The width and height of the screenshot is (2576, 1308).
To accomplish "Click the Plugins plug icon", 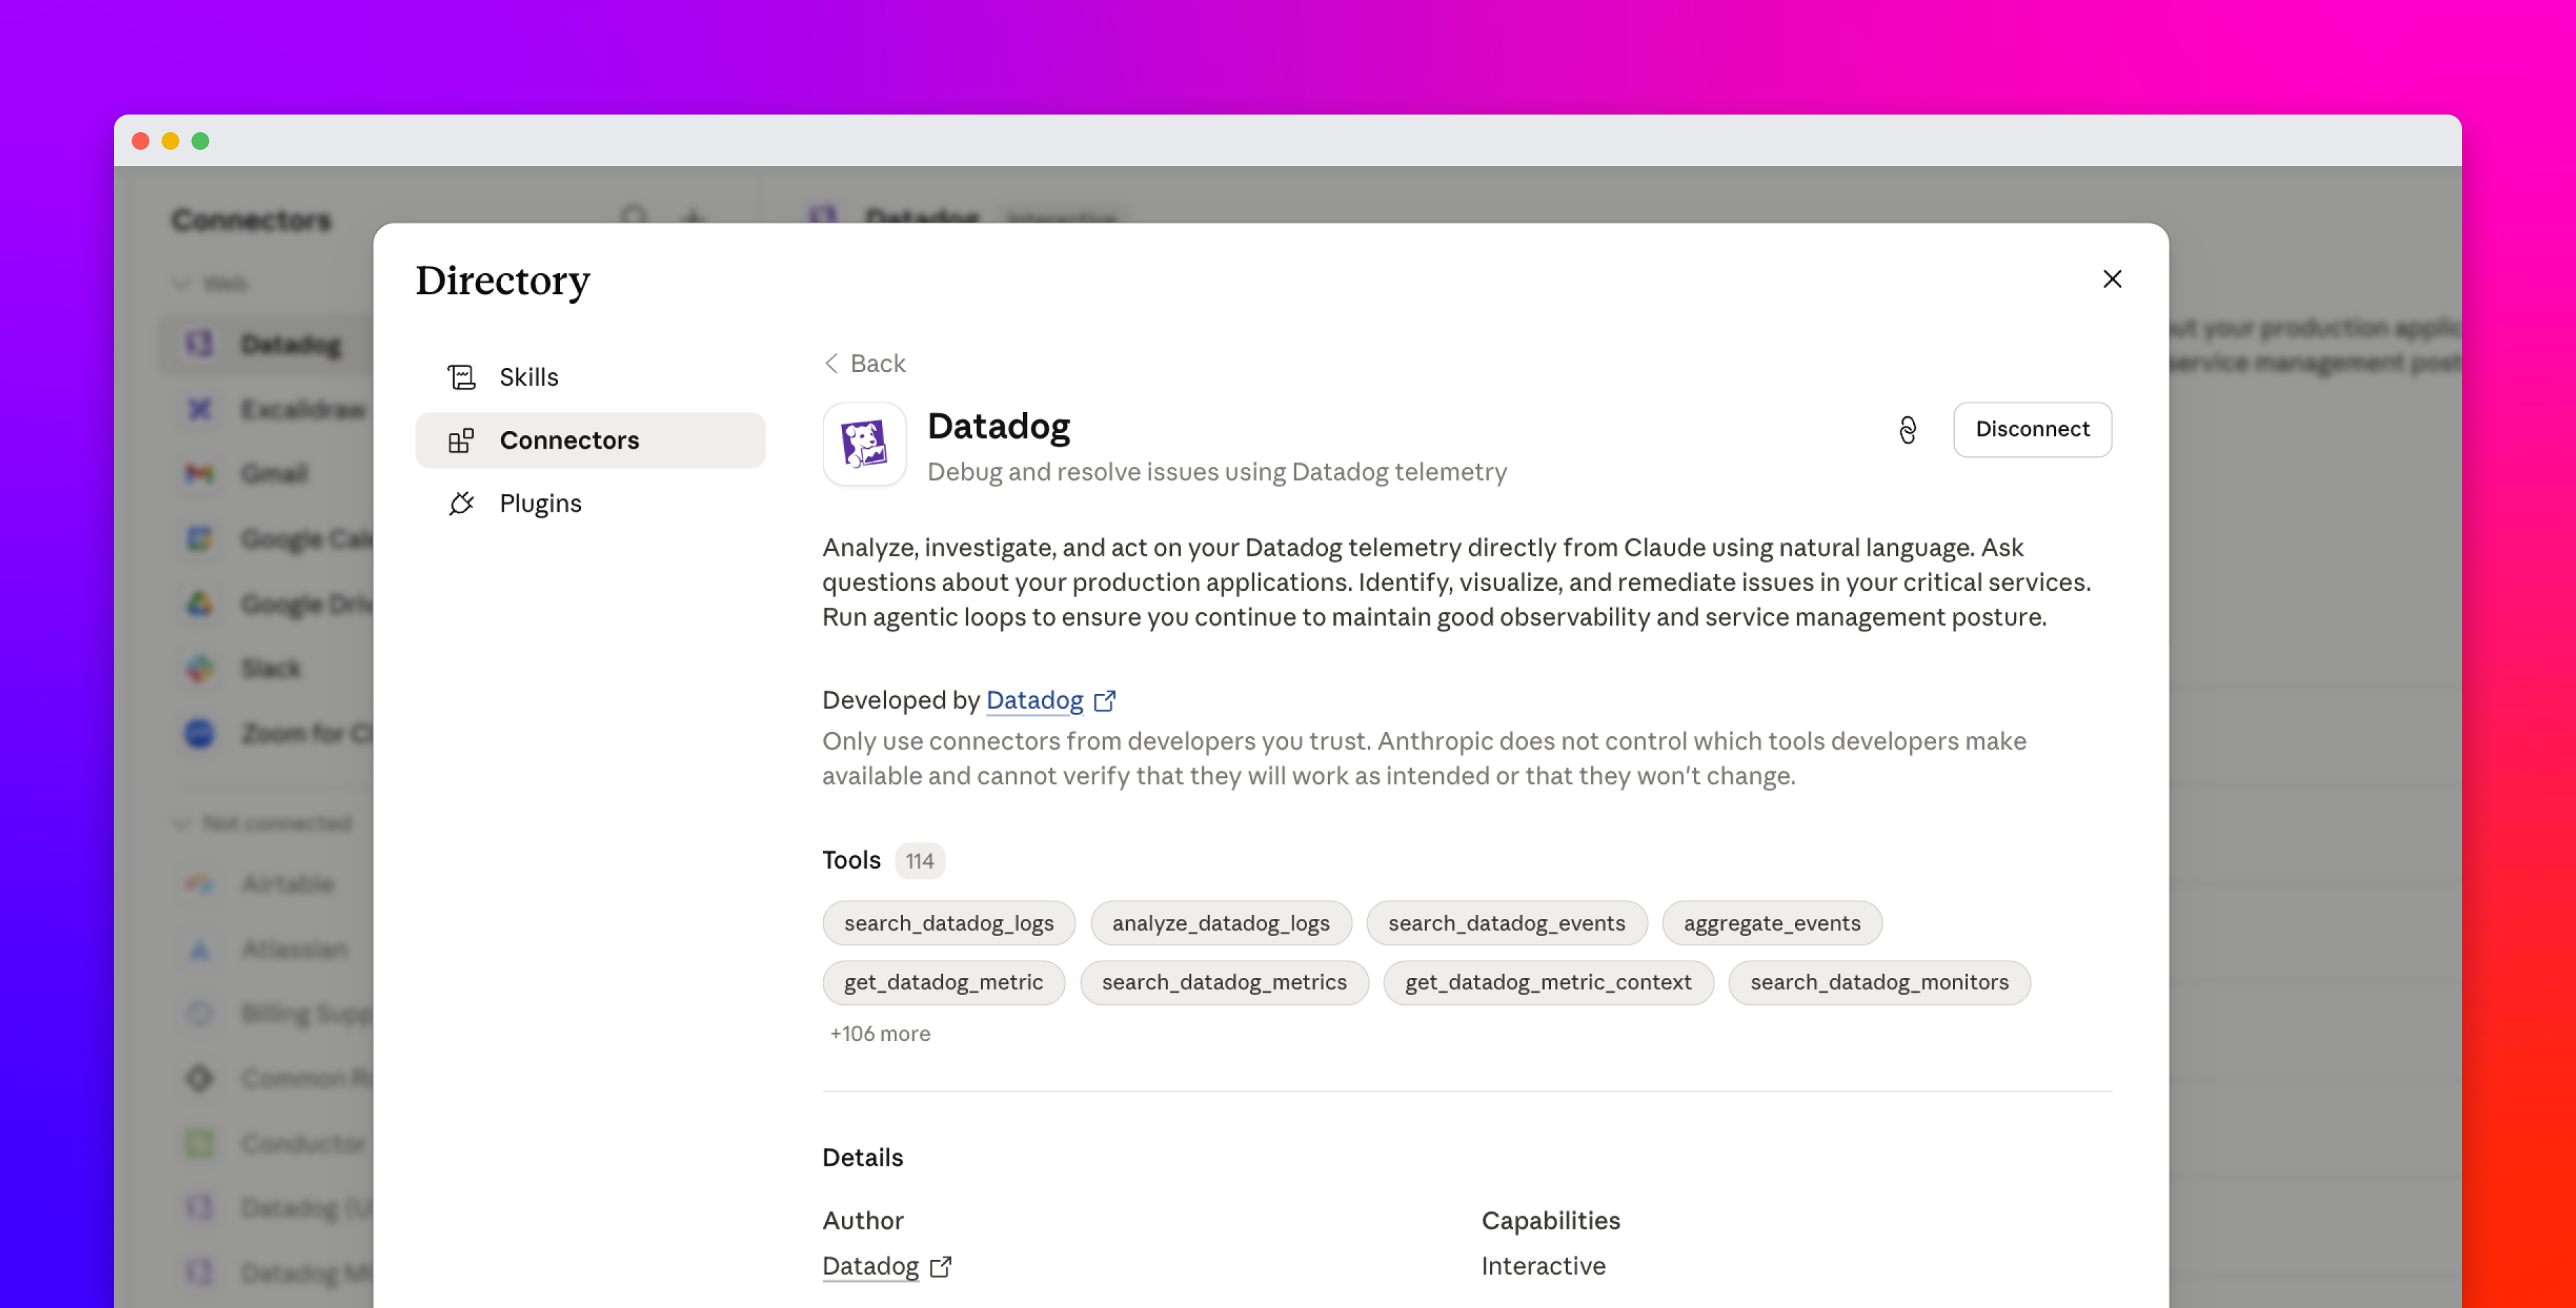I will tap(461, 503).
